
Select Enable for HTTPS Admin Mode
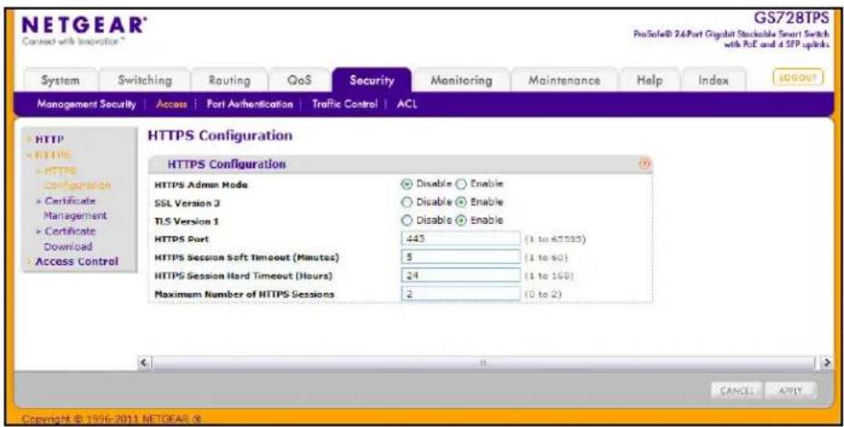pos(461,184)
